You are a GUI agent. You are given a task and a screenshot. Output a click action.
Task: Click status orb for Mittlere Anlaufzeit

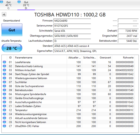4,70
